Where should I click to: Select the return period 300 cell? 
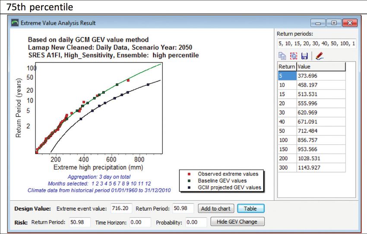click(x=287, y=168)
